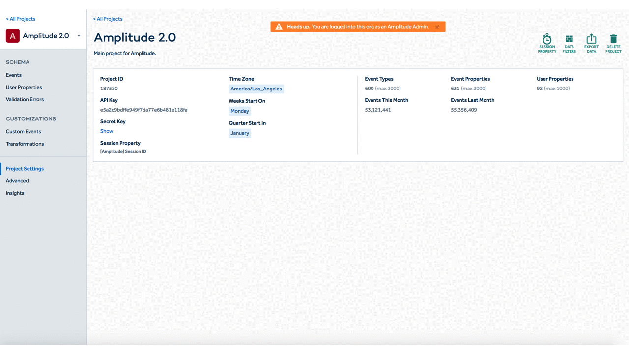Expand the Amplitude 2.0 project dropdown
629x354 pixels.
tap(79, 36)
